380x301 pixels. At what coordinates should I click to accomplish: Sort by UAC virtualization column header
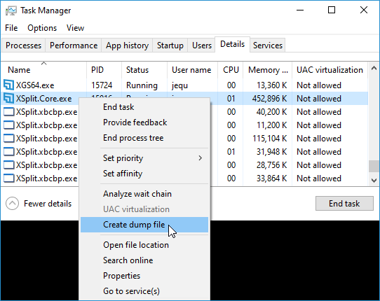click(330, 70)
